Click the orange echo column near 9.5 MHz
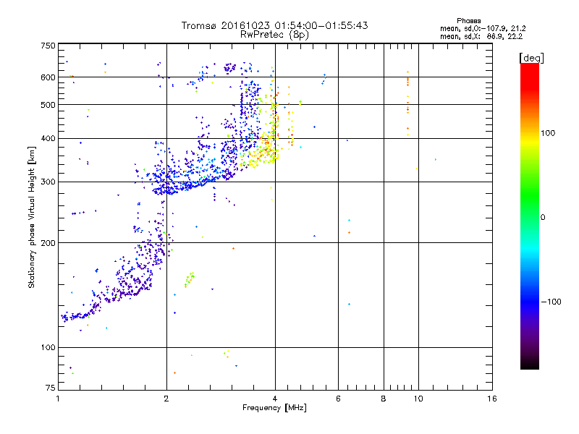579x434 pixels. coord(407,103)
